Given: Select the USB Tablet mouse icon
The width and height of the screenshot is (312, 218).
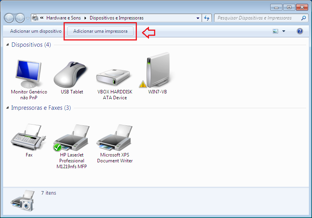Looking at the screenshot, I should [x=71, y=75].
